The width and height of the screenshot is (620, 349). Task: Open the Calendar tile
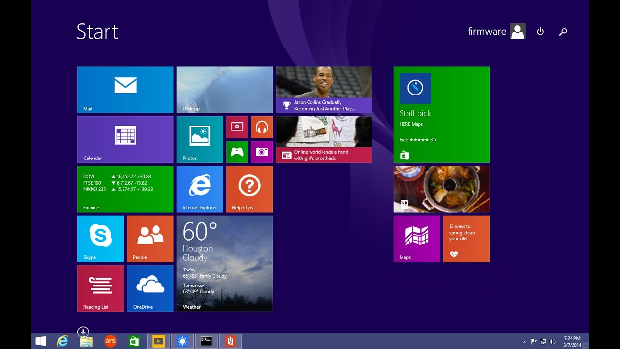click(125, 140)
